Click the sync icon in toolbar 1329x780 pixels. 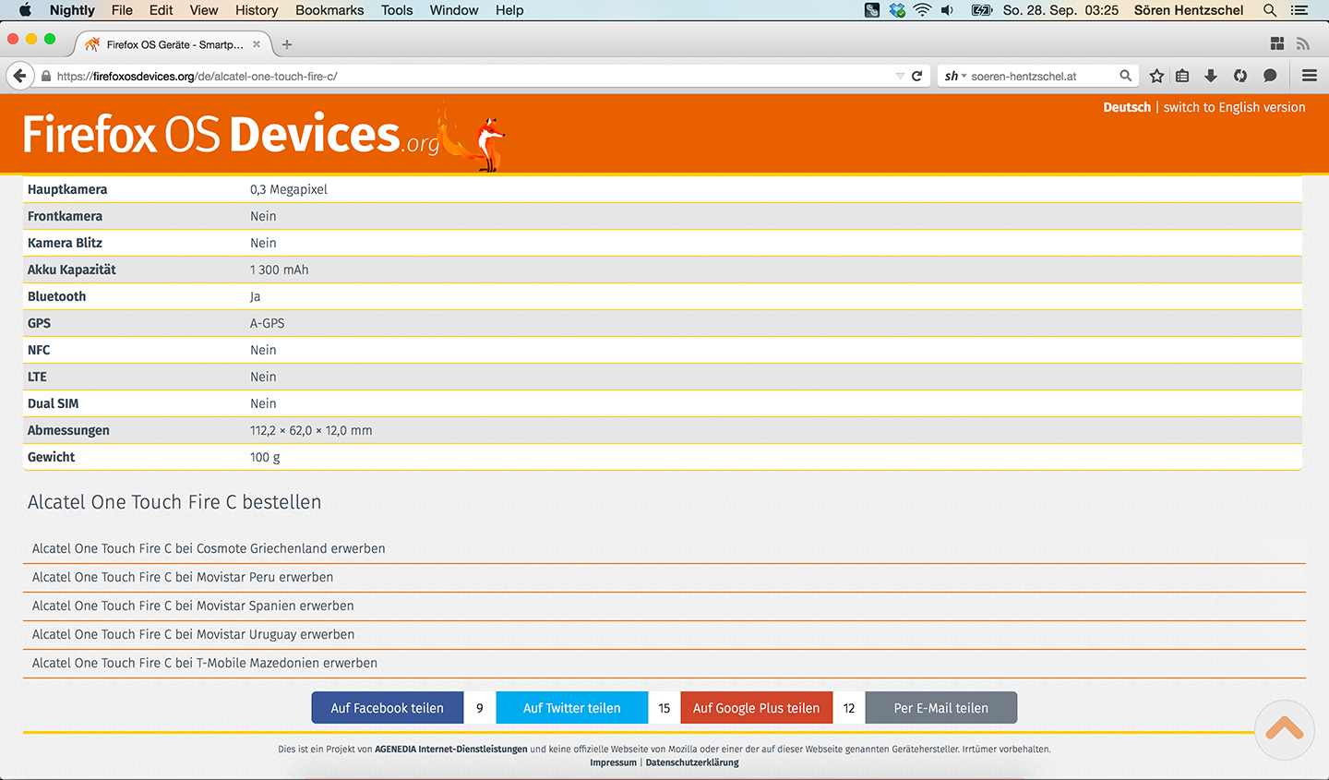pos(1240,76)
